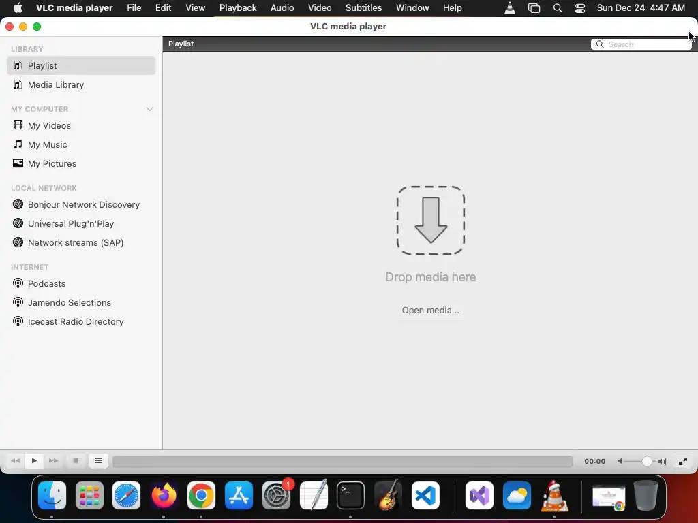Image resolution: width=698 pixels, height=523 pixels.
Task: Open Google Chrome from the Dock
Action: tap(201, 496)
